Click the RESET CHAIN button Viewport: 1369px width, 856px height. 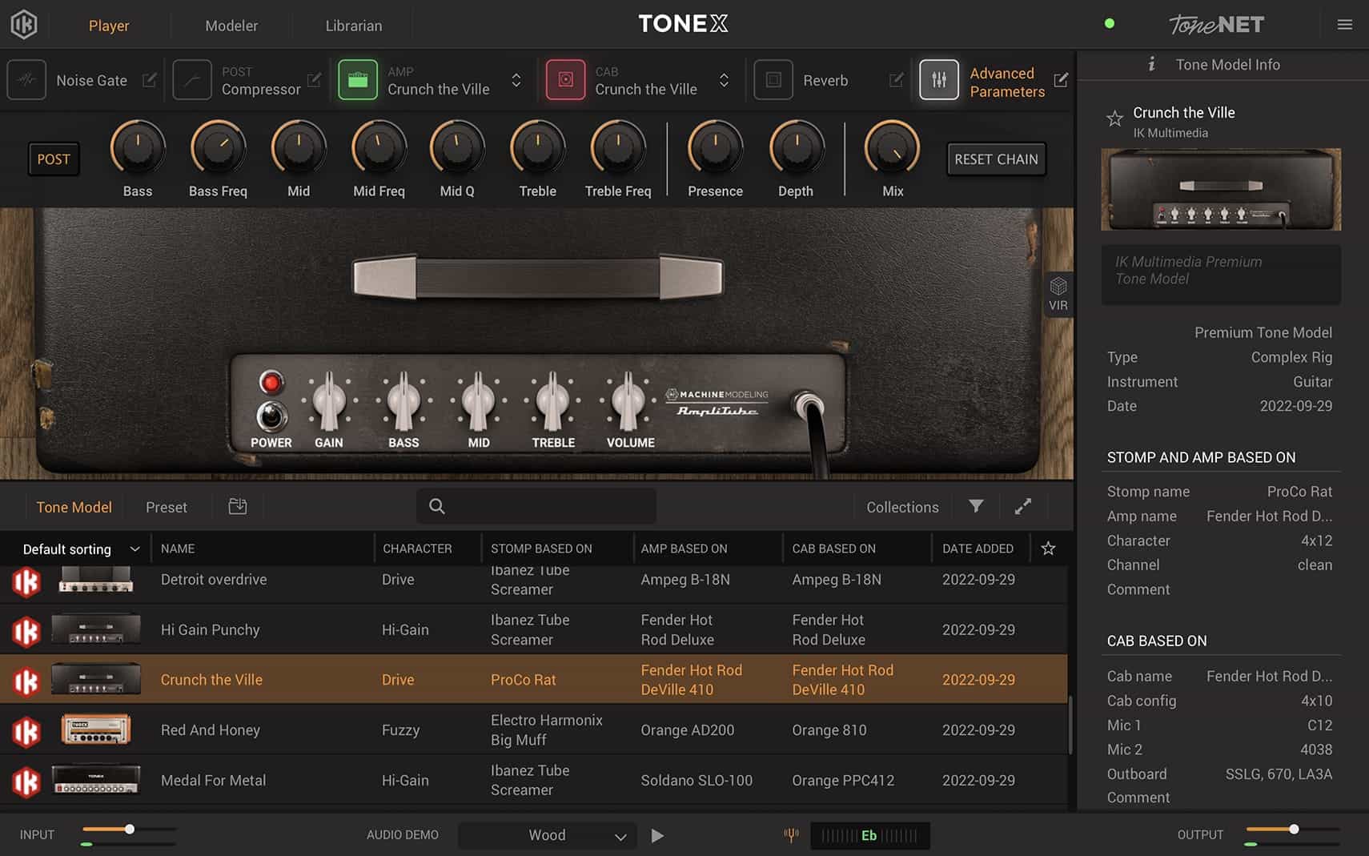coord(996,159)
